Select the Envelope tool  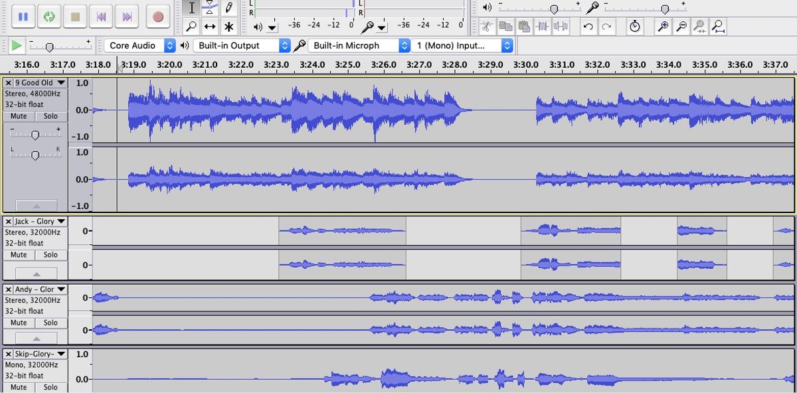(210, 8)
